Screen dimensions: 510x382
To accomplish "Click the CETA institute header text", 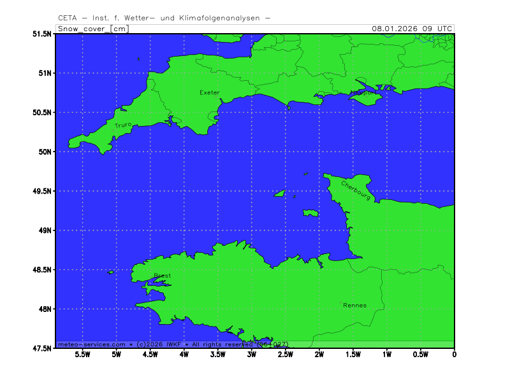I will pyautogui.click(x=164, y=18).
